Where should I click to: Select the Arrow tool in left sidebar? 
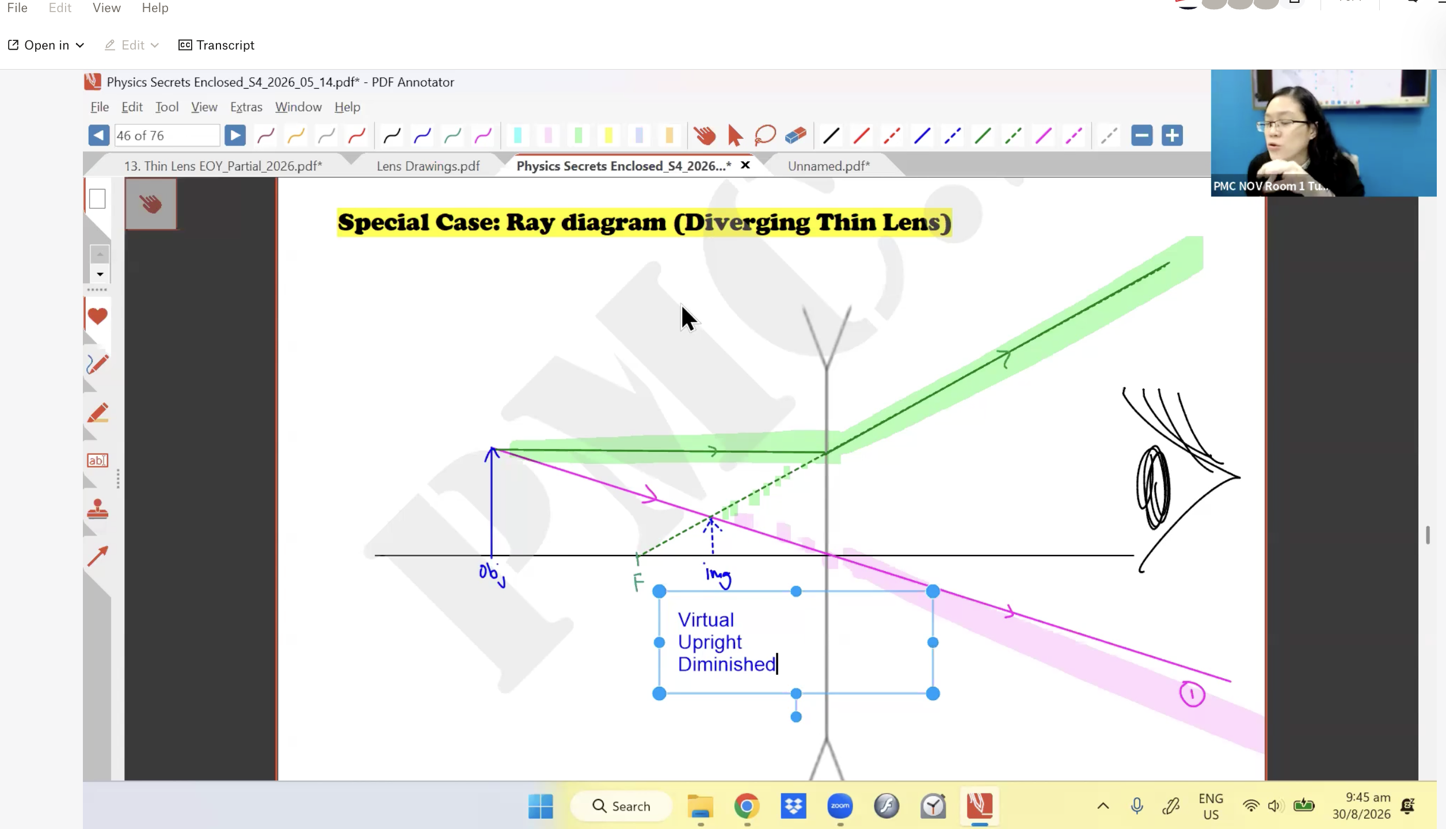(97, 556)
